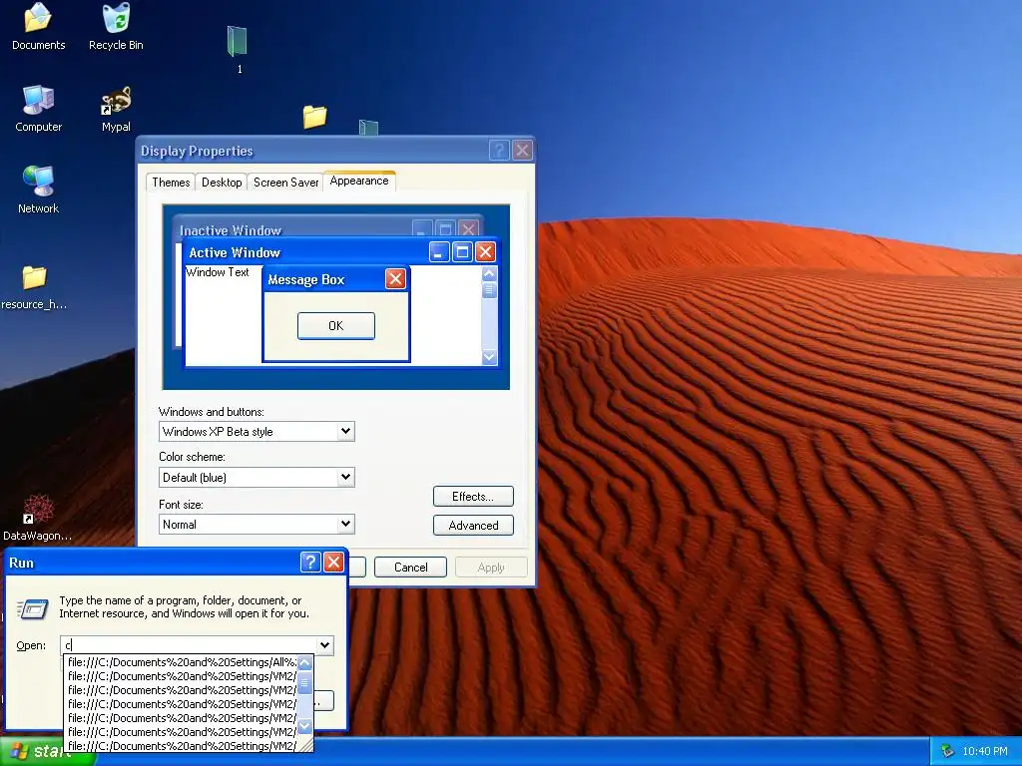Image resolution: width=1022 pixels, height=766 pixels.
Task: Switch to the Screen Saver tab
Action: point(285,183)
